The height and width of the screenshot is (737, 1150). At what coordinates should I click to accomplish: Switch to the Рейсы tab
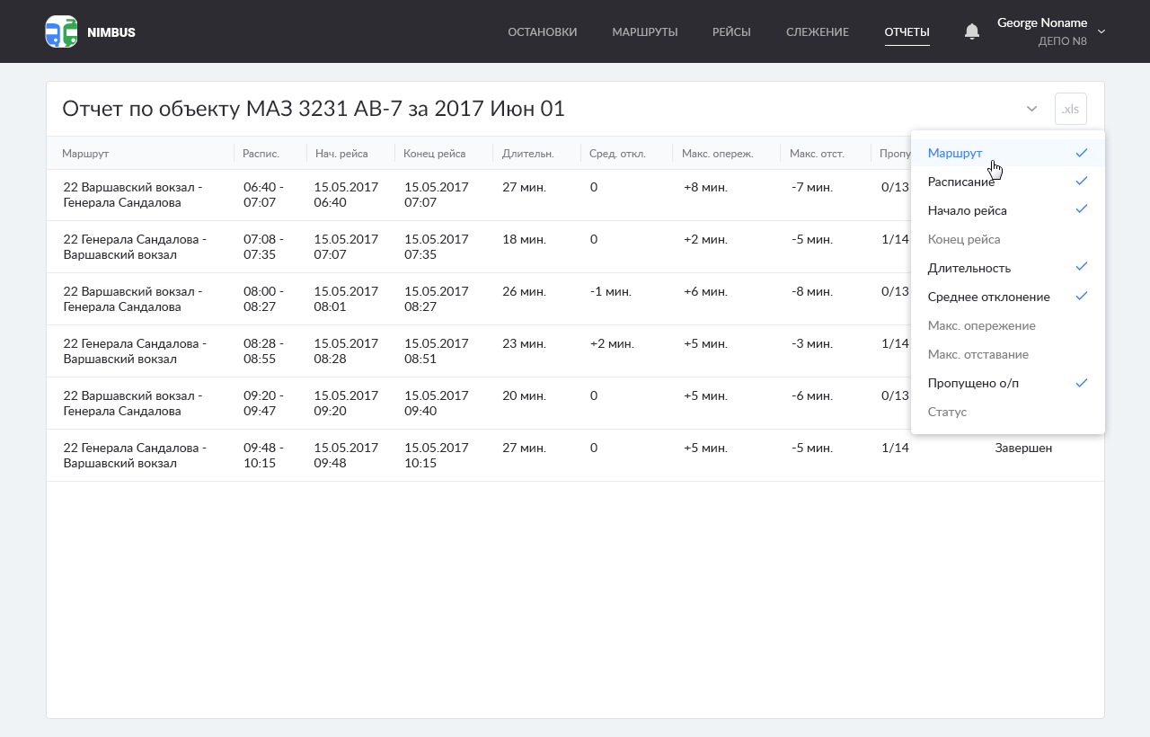click(731, 32)
